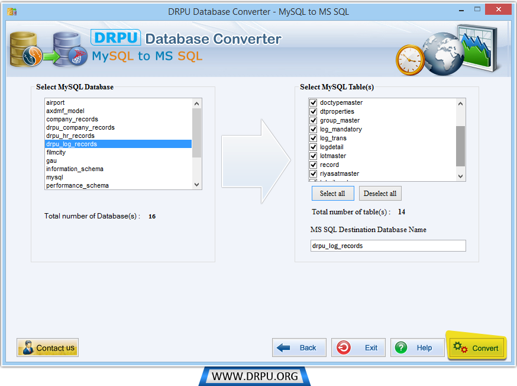Select the highlighted drpu_log_records database
The image size is (517, 386).
pyautogui.click(x=118, y=144)
